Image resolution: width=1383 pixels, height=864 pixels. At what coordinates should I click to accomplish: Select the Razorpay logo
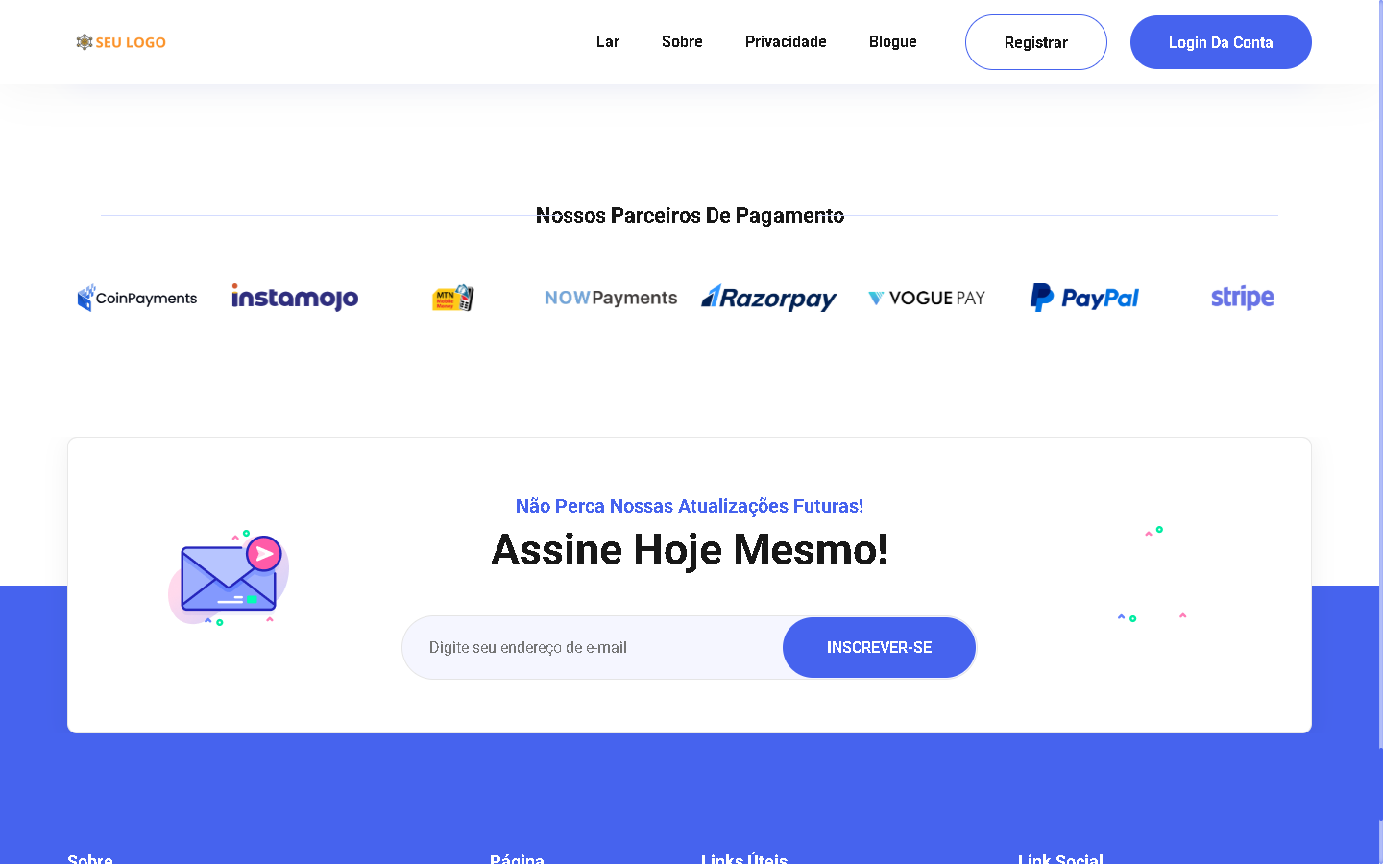[769, 298]
